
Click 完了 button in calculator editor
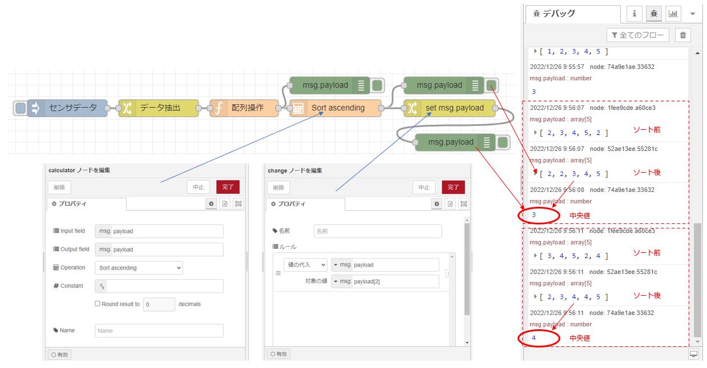click(228, 187)
